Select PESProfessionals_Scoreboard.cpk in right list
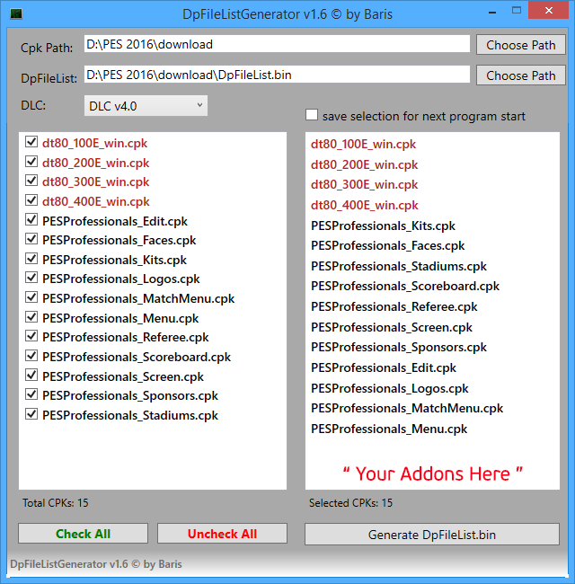 (x=405, y=286)
